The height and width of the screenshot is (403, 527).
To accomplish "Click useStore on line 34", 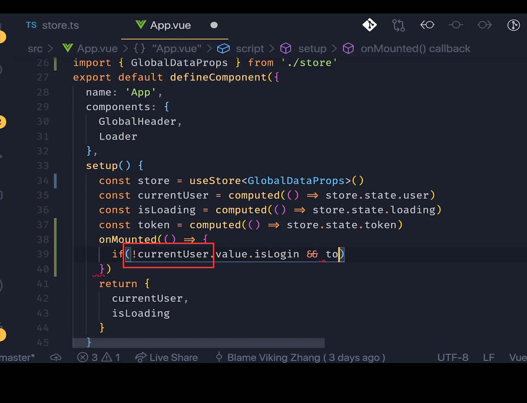I will (215, 180).
